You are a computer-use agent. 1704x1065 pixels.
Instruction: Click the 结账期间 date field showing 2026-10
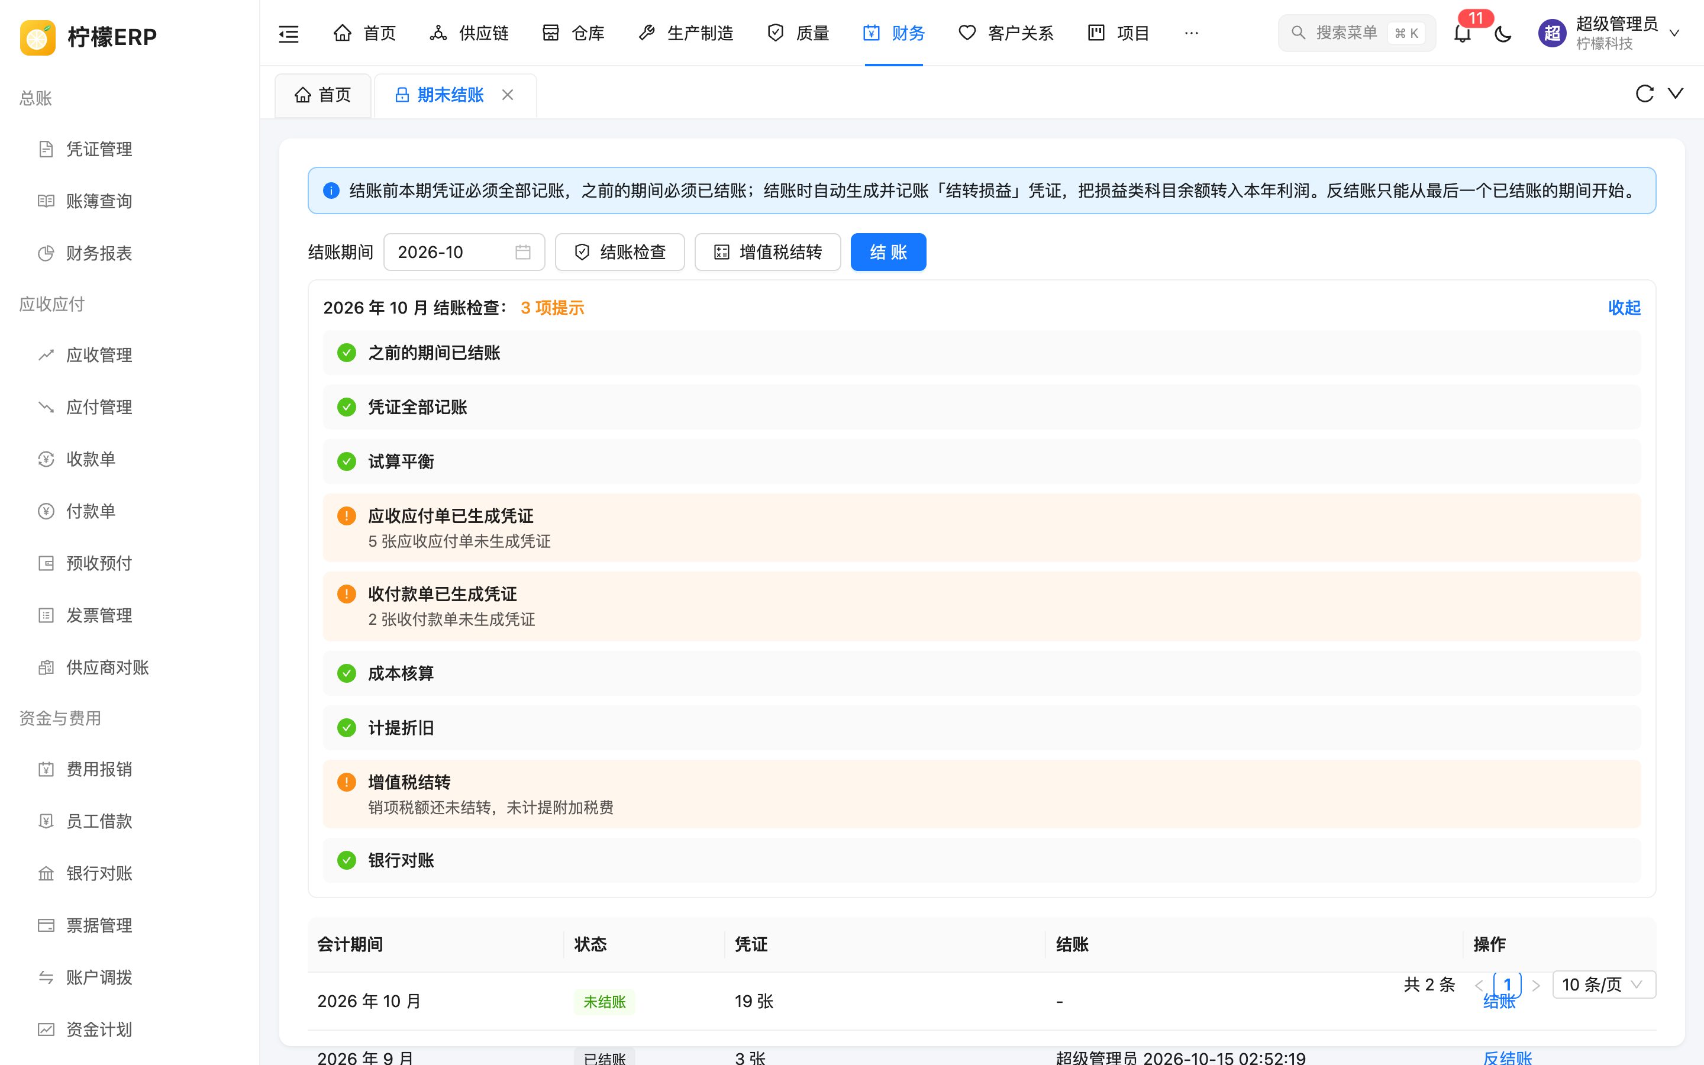click(464, 252)
